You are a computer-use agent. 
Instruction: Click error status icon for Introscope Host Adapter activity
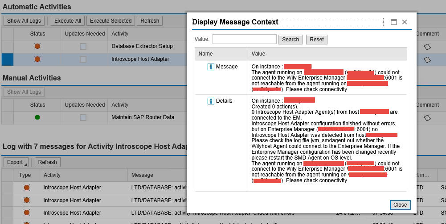[x=37, y=59]
